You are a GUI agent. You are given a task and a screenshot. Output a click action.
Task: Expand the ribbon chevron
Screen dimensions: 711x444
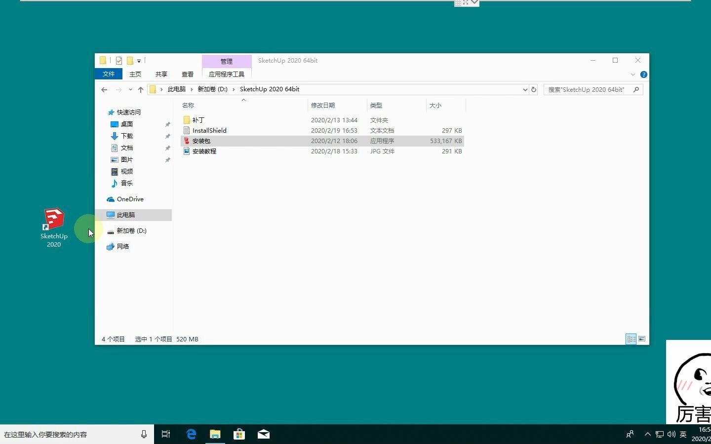click(x=633, y=74)
